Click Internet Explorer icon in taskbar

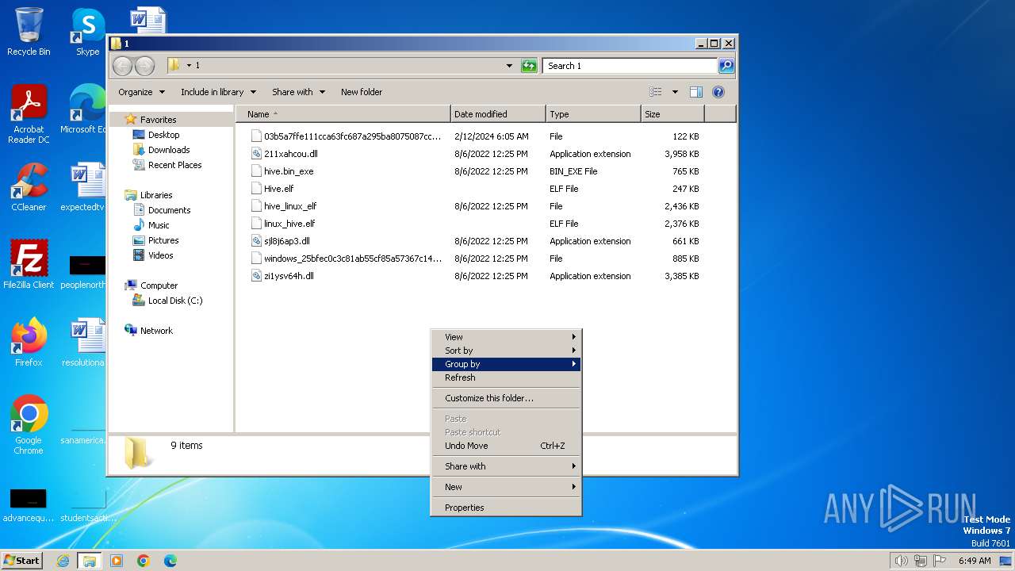point(63,561)
